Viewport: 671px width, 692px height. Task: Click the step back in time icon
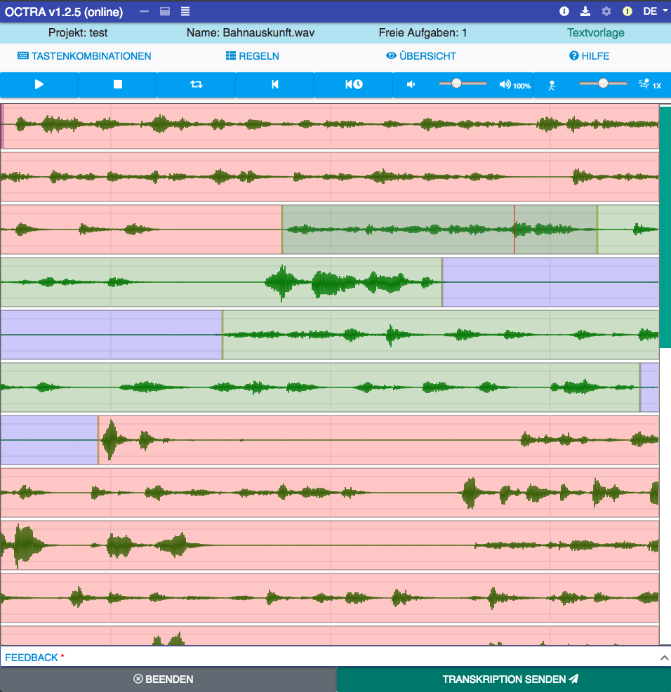pos(354,84)
